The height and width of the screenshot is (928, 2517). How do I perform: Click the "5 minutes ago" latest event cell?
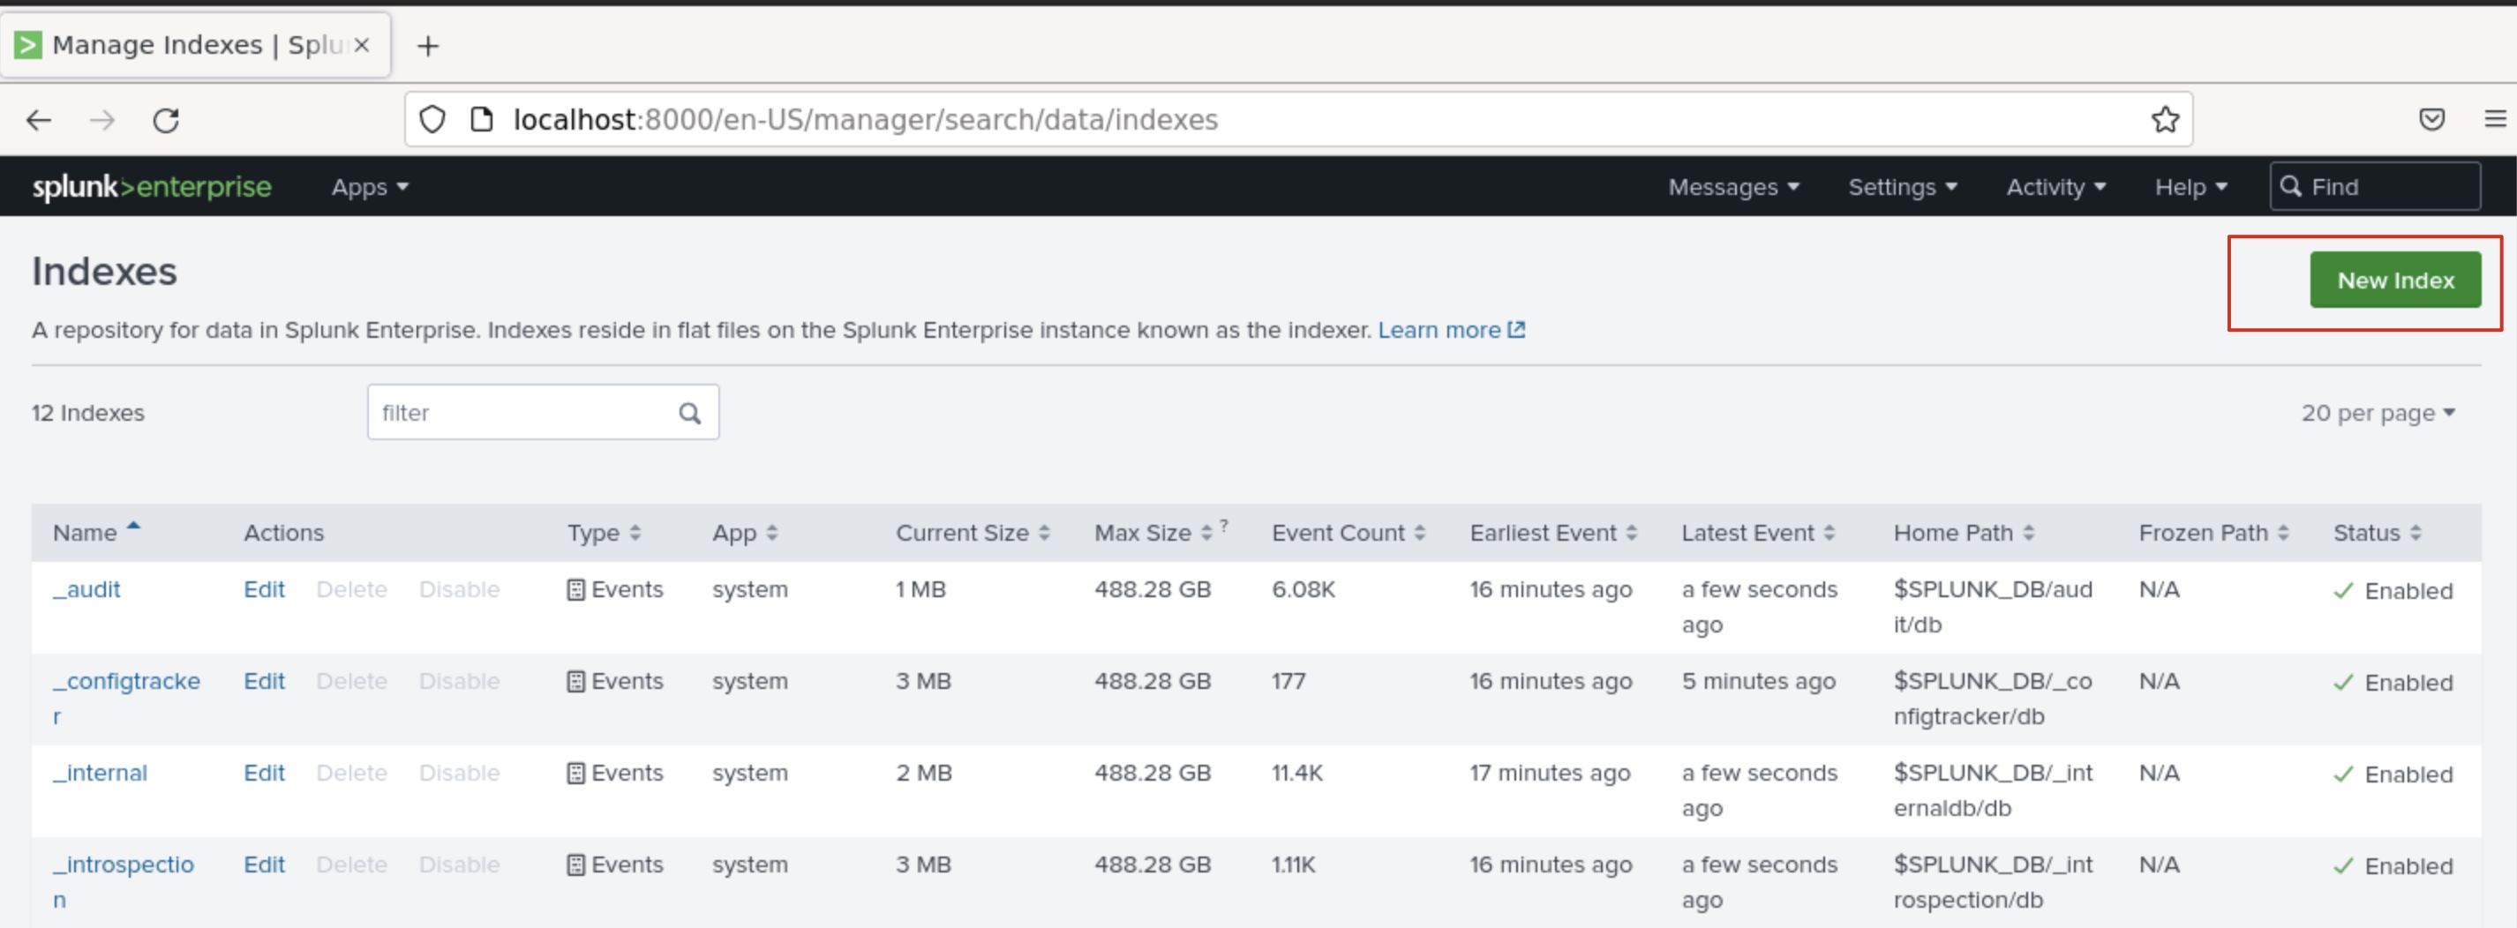1758,682
